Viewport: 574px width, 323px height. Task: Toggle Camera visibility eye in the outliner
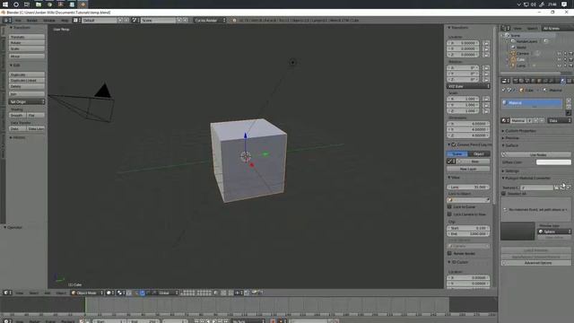pyautogui.click(x=559, y=54)
